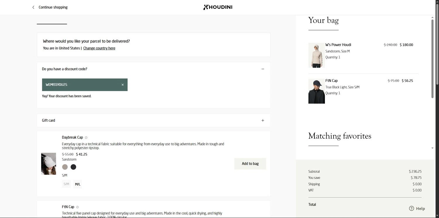The height and width of the screenshot is (218, 439).
Task: Expand the Gift card section
Action: point(263,120)
